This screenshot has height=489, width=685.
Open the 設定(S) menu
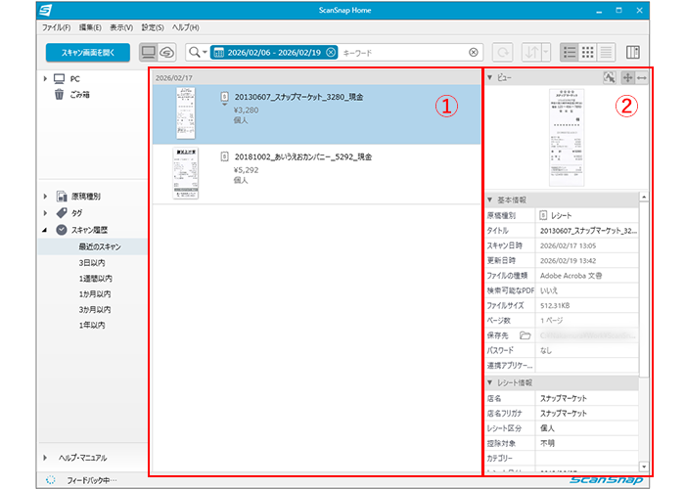coord(153,27)
